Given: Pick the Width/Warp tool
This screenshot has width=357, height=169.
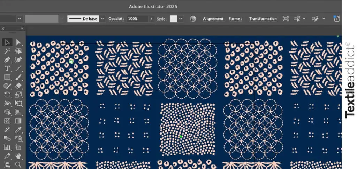Looking at the screenshot, I should pos(7,103).
